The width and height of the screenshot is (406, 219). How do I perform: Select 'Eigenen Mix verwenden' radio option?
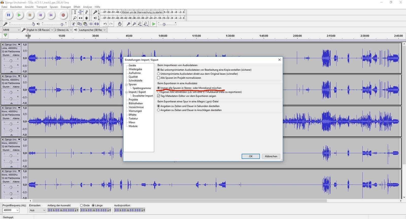click(159, 92)
